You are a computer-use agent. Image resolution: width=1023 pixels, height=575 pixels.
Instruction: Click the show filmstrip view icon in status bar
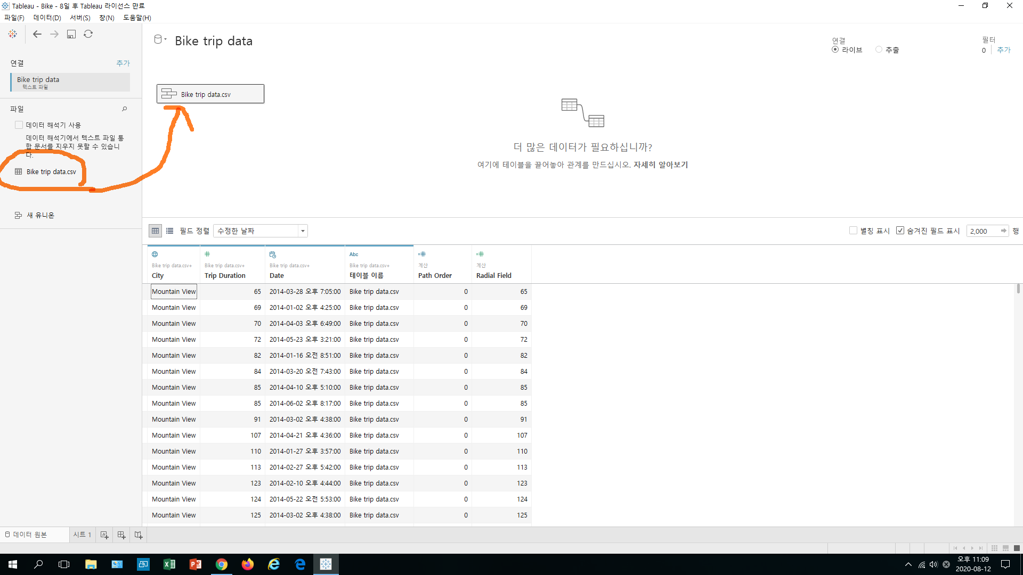click(1005, 548)
